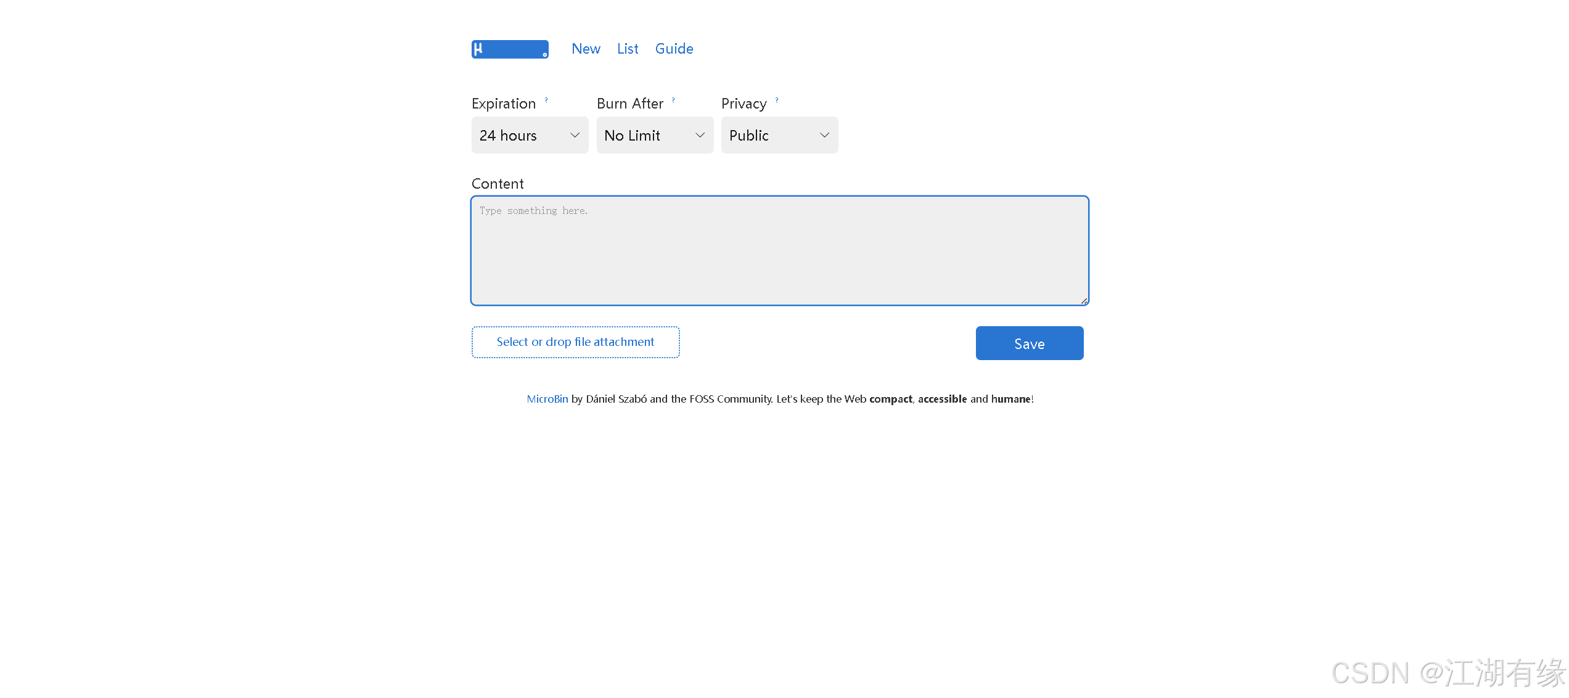Go to the New menu item
The image size is (1569, 698).
(x=586, y=49)
